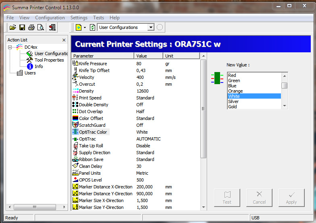Image resolution: width=316 pixels, height=223 pixels.
Task: Click the Ribbon Save icon
Action: click(x=75, y=159)
